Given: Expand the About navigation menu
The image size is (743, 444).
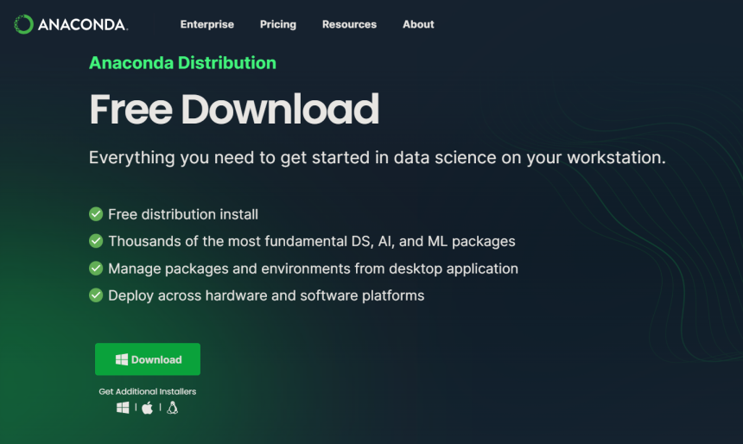Looking at the screenshot, I should (x=418, y=24).
